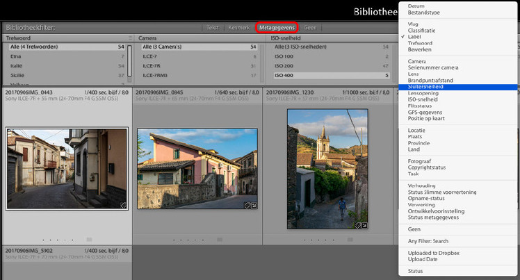Choose Status Slimme voorvertoning menu entry
Viewport: 520px width, 280px height.
pyautogui.click(x=442, y=192)
